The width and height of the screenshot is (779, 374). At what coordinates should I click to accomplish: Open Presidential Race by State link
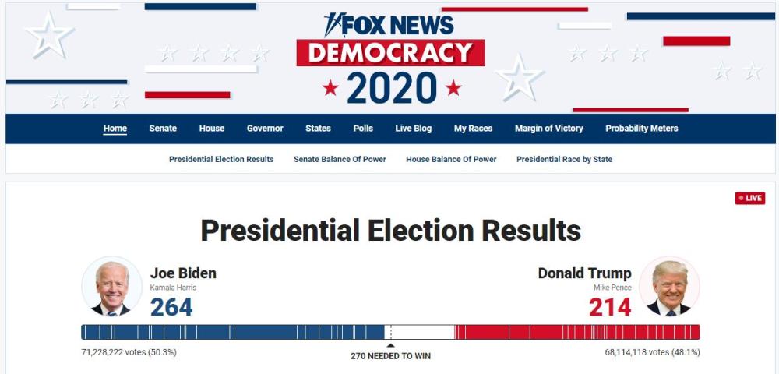tap(564, 159)
